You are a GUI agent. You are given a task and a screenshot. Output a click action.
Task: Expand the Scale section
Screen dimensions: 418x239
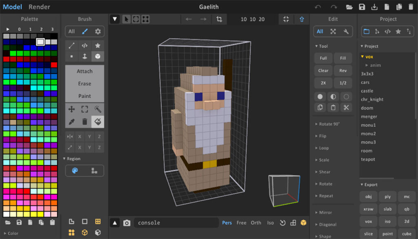pyautogui.click(x=322, y=160)
